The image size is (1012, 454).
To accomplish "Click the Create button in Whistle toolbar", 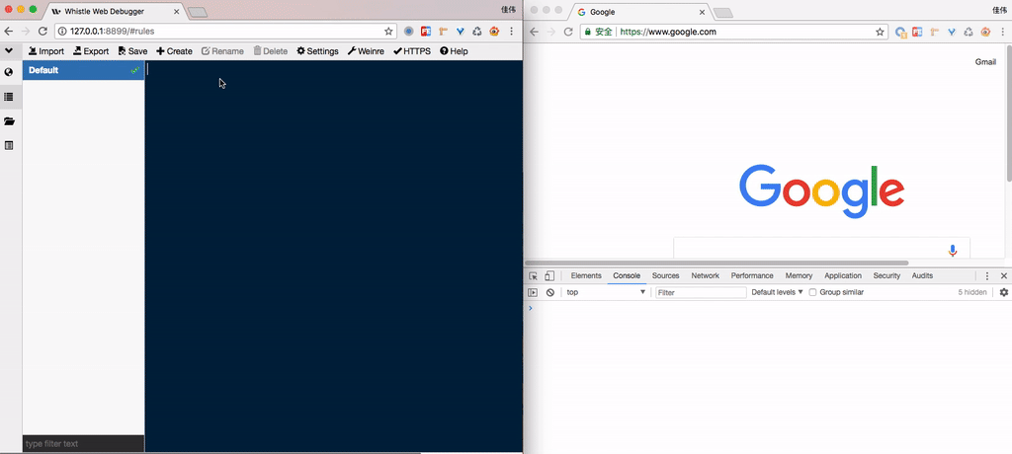I will pos(174,51).
